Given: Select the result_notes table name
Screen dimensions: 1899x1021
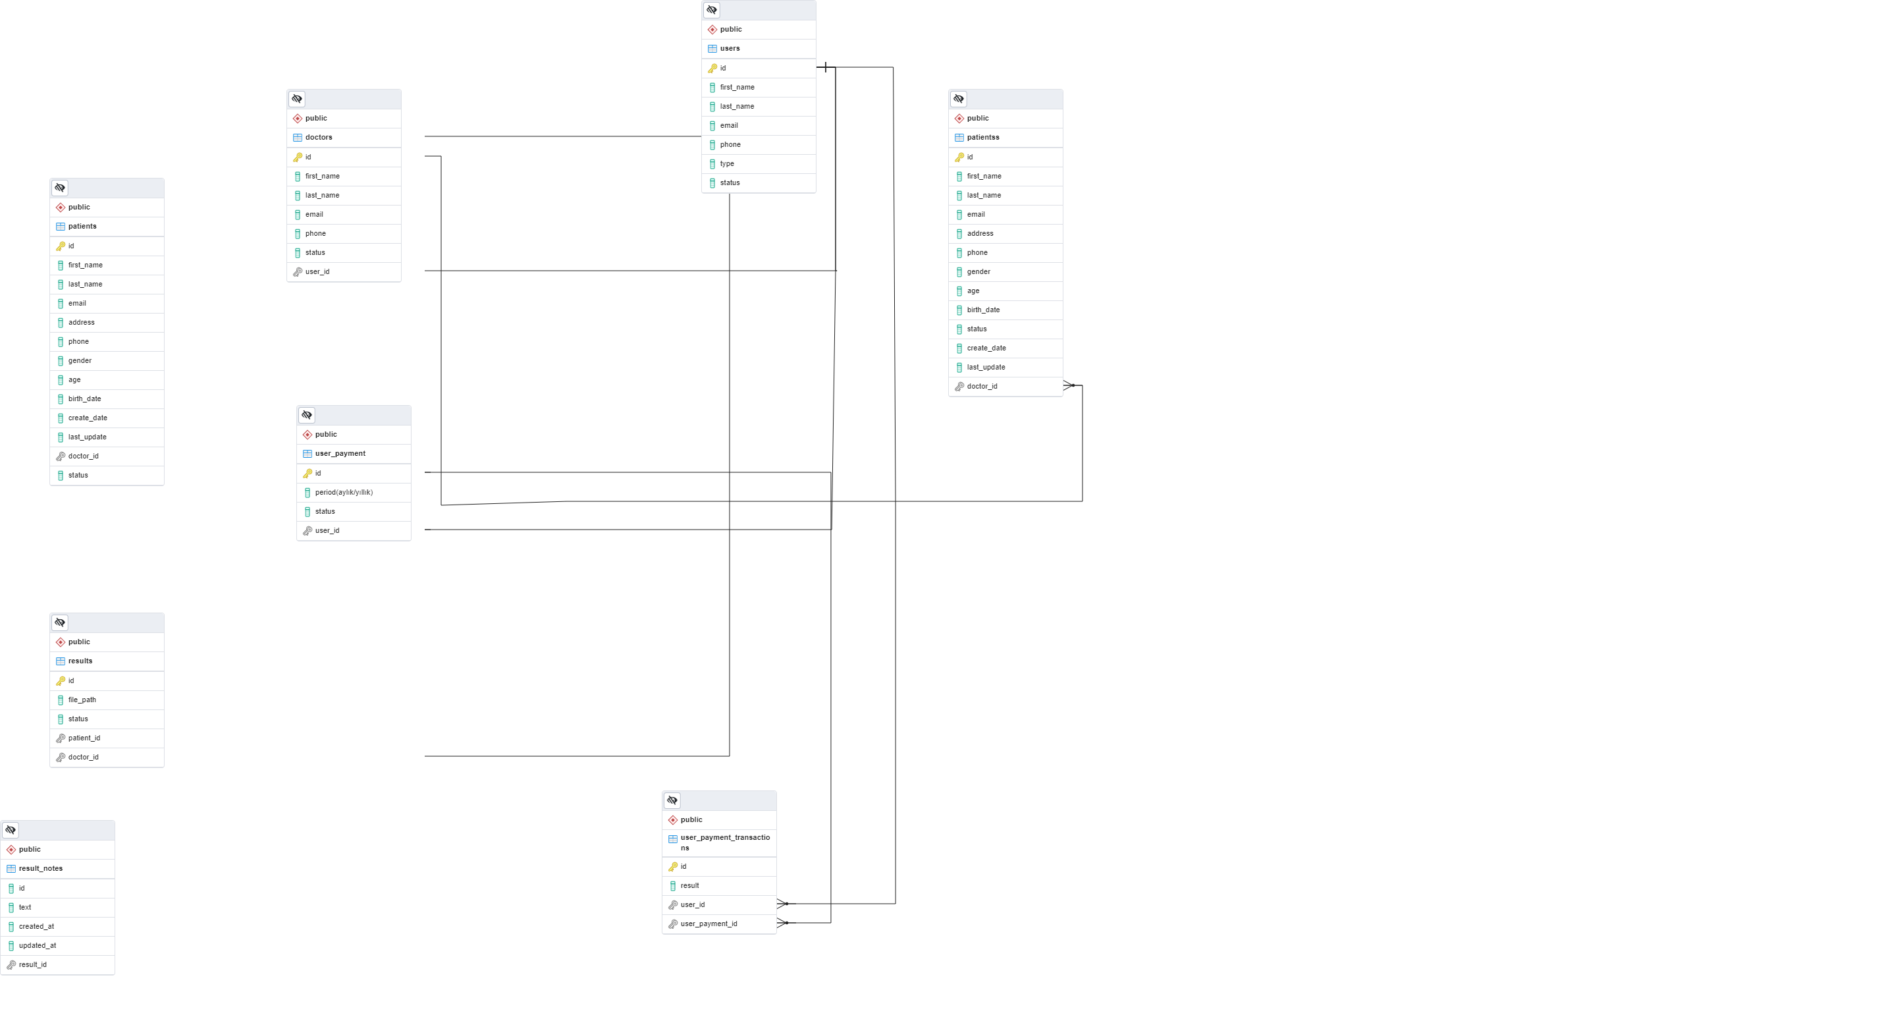Looking at the screenshot, I should pos(41,869).
